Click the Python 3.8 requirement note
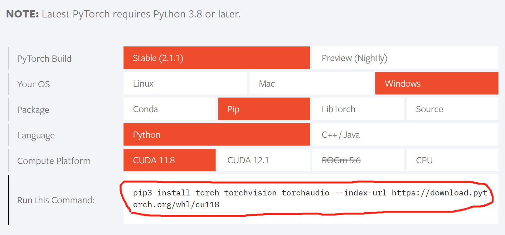The width and height of the screenshot is (505, 235). (123, 14)
